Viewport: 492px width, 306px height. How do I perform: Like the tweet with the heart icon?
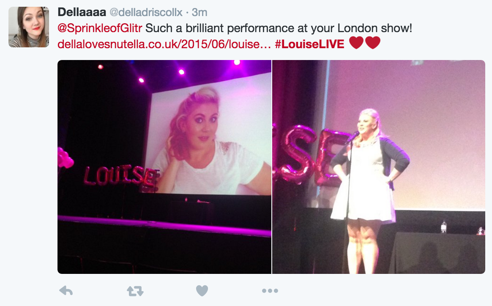[x=202, y=291]
